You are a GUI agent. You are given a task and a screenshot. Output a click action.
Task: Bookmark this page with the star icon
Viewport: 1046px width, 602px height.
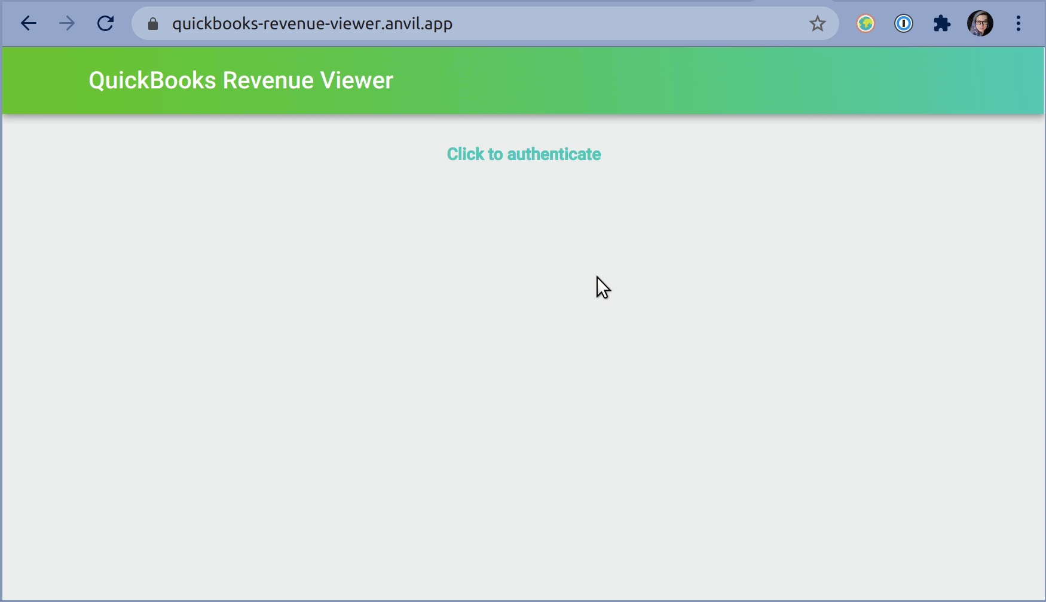pyautogui.click(x=817, y=24)
